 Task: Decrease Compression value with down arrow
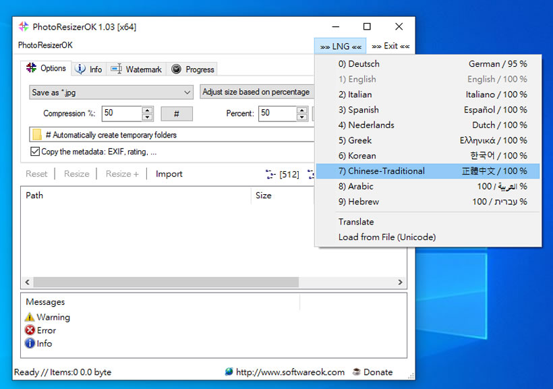pos(148,117)
